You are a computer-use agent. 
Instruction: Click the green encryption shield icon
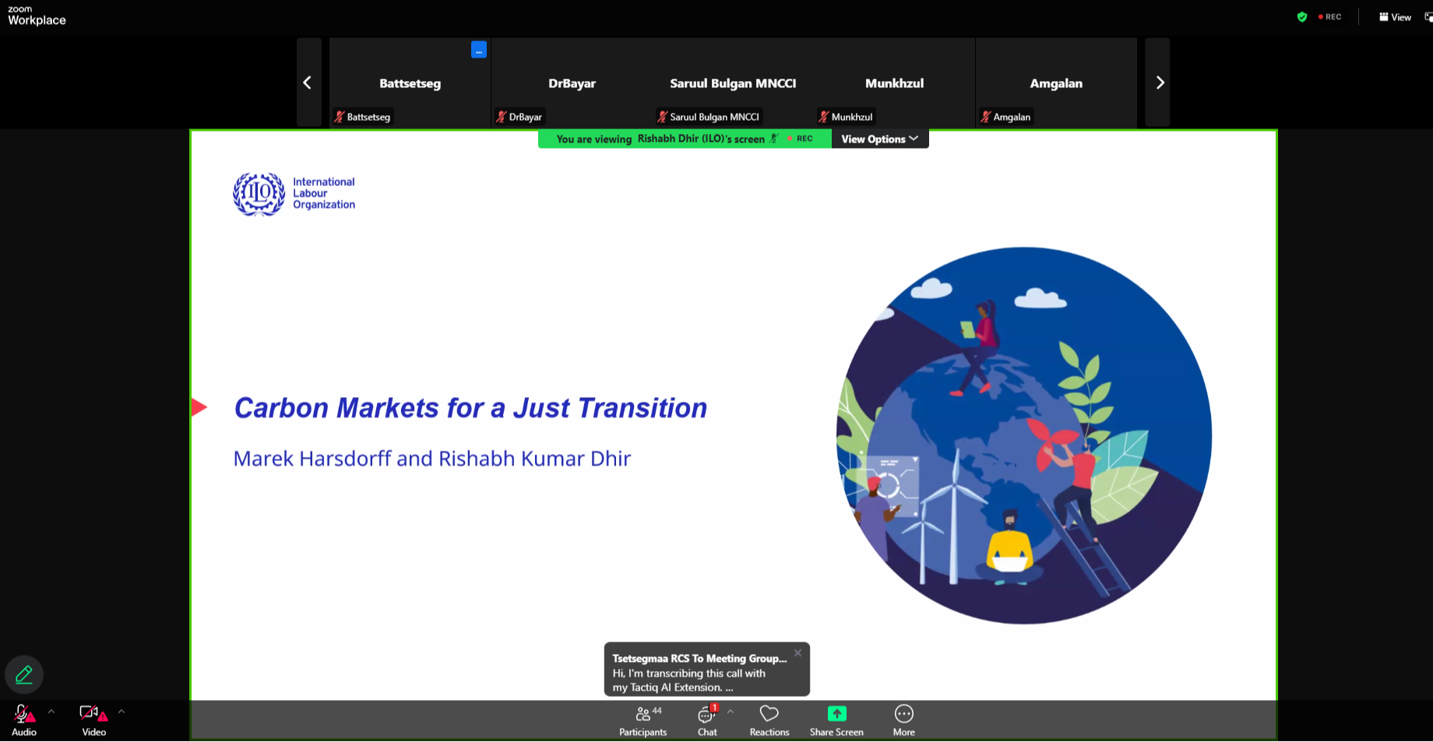click(1301, 17)
